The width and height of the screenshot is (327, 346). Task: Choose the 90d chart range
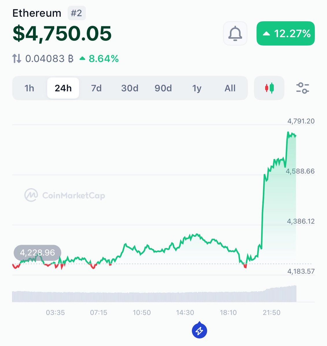click(163, 88)
